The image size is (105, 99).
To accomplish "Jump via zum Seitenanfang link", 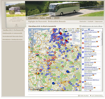I will (97, 96).
